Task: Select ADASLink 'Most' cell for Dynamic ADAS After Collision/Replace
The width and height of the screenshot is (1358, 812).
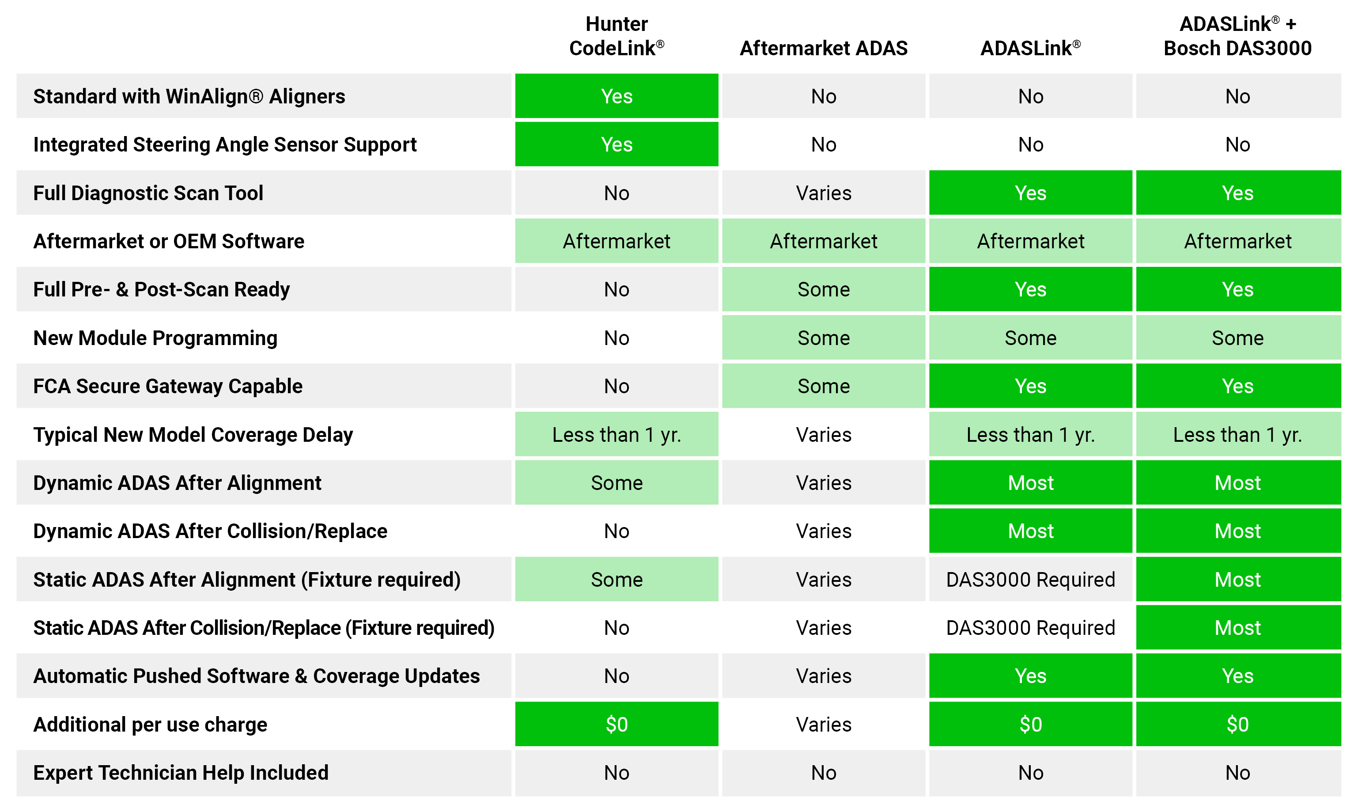Action: point(1030,531)
